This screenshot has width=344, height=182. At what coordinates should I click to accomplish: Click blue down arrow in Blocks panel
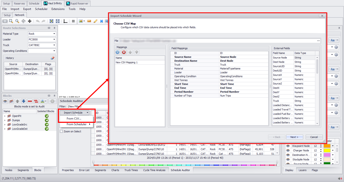(x=24, y=101)
